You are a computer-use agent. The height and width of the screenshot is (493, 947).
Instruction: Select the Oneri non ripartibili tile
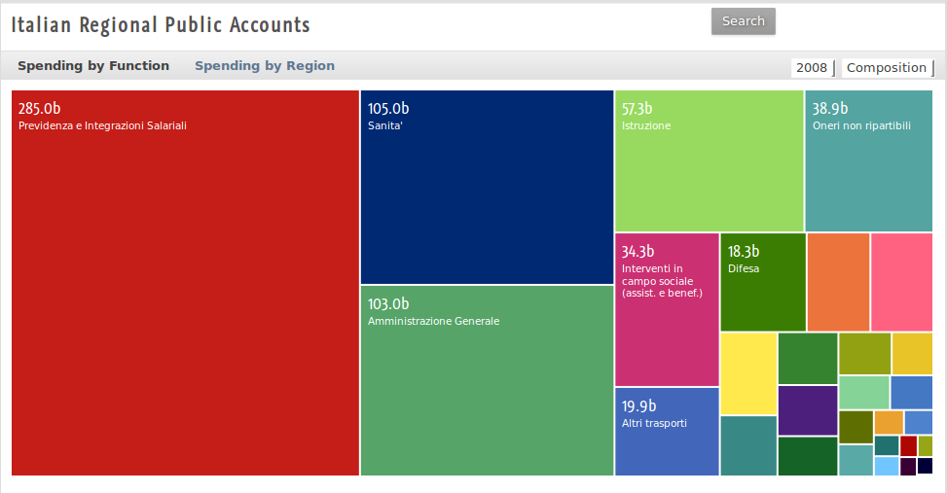point(868,161)
